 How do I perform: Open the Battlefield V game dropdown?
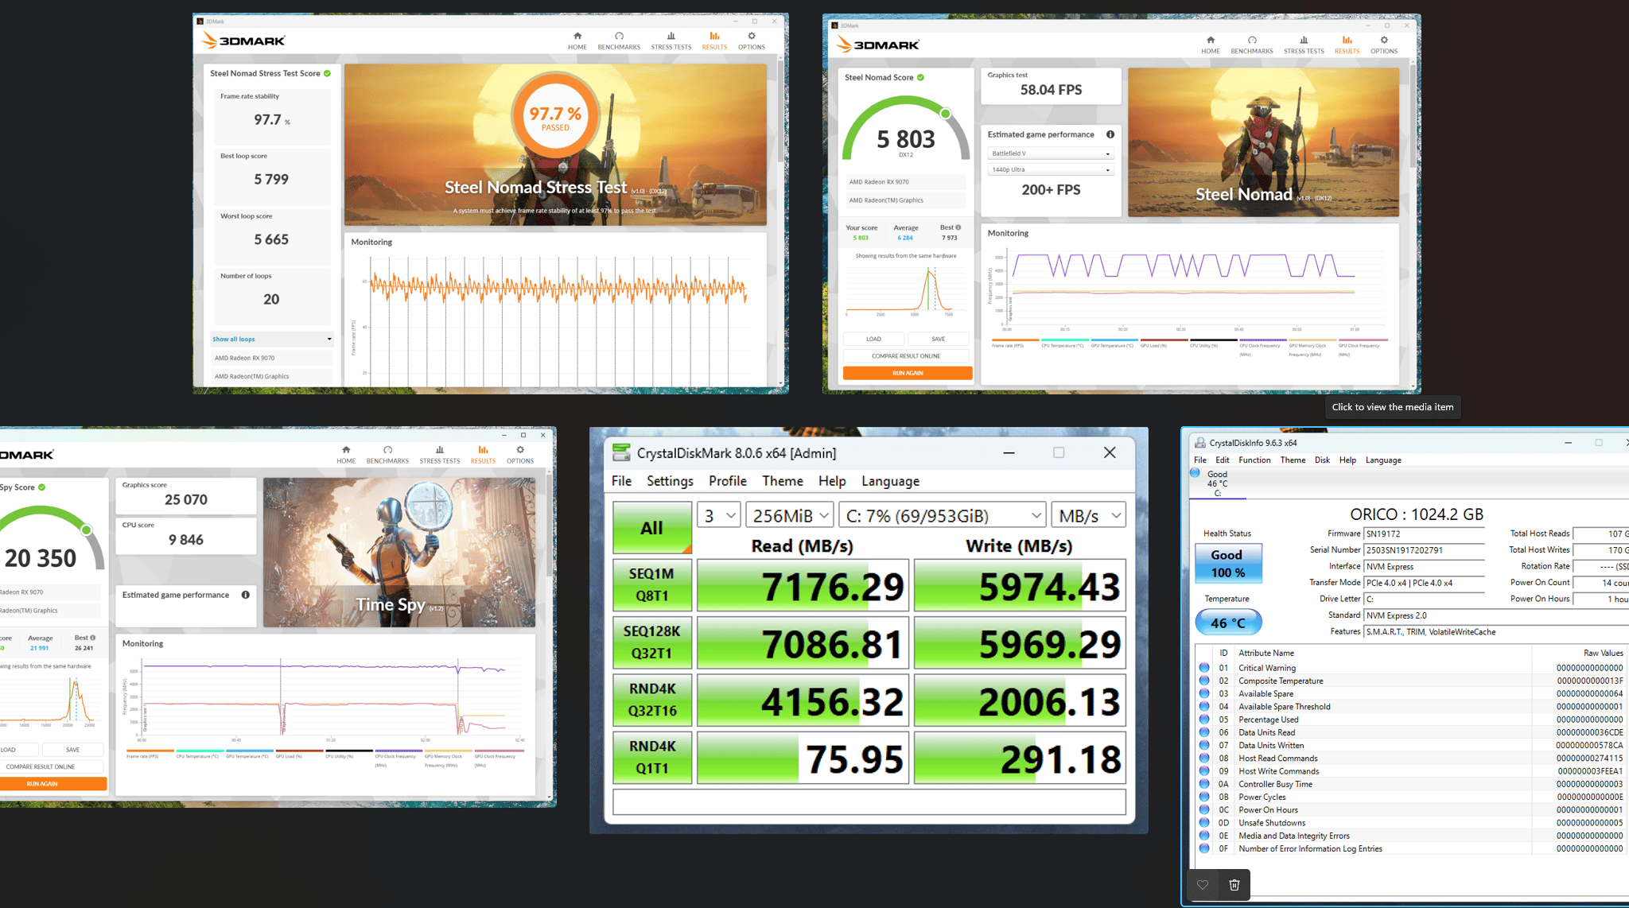1051,153
